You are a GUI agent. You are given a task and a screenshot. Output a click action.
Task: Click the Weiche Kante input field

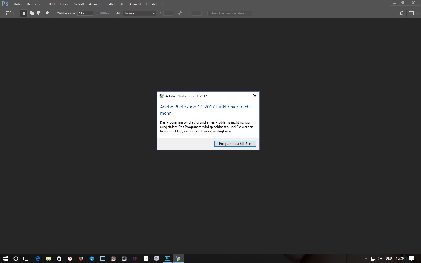coord(85,13)
